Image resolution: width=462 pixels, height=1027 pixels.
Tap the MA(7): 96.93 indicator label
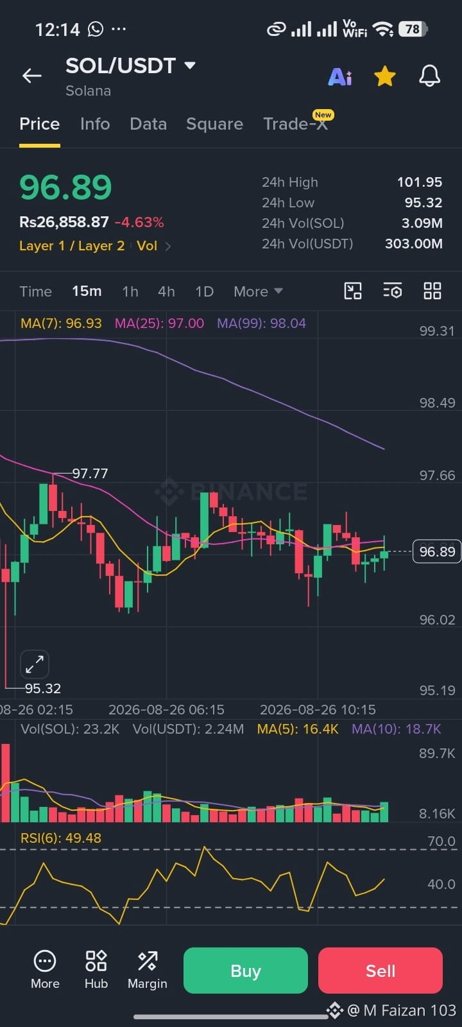[61, 323]
